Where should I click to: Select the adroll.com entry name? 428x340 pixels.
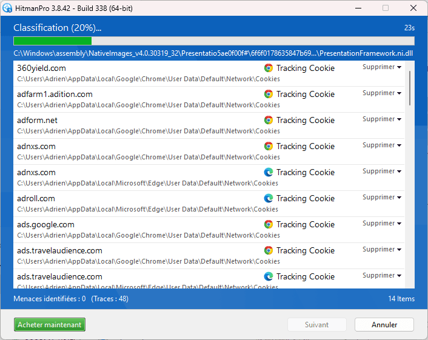[x=36, y=198]
